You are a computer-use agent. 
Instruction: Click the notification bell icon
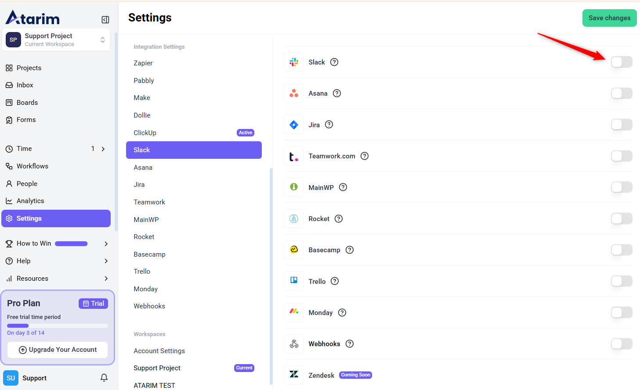coord(104,378)
